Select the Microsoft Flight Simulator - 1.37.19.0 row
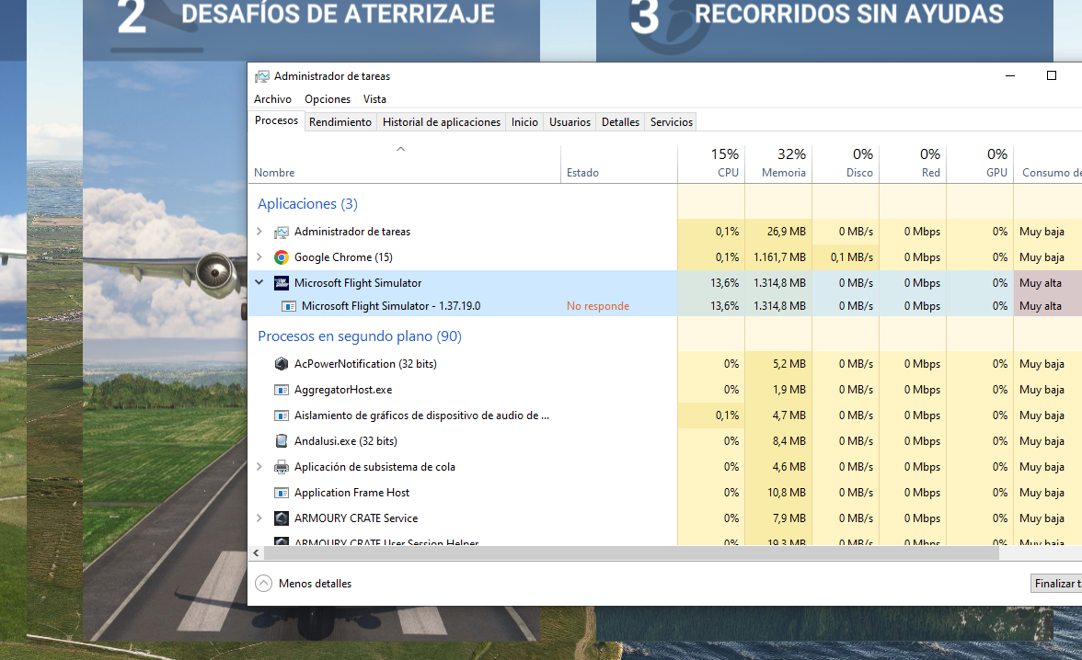The width and height of the screenshot is (1082, 660). (x=665, y=306)
